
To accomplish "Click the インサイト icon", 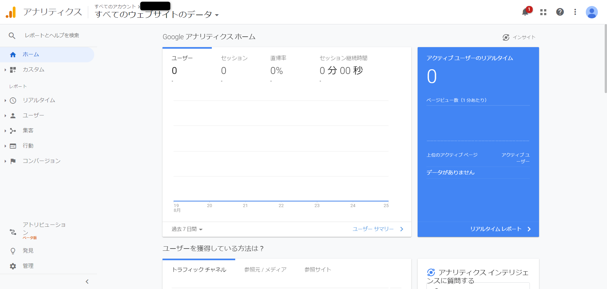I will click(506, 37).
